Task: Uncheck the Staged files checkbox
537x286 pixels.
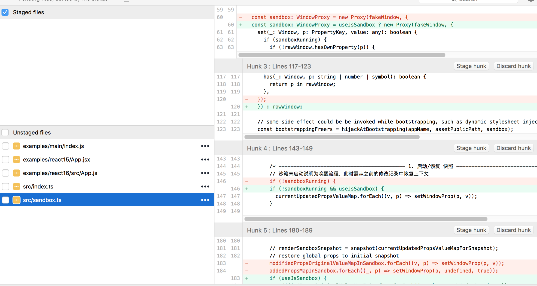Action: [5, 12]
